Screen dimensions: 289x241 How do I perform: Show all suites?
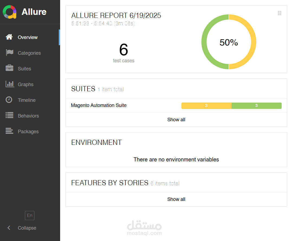176,120
